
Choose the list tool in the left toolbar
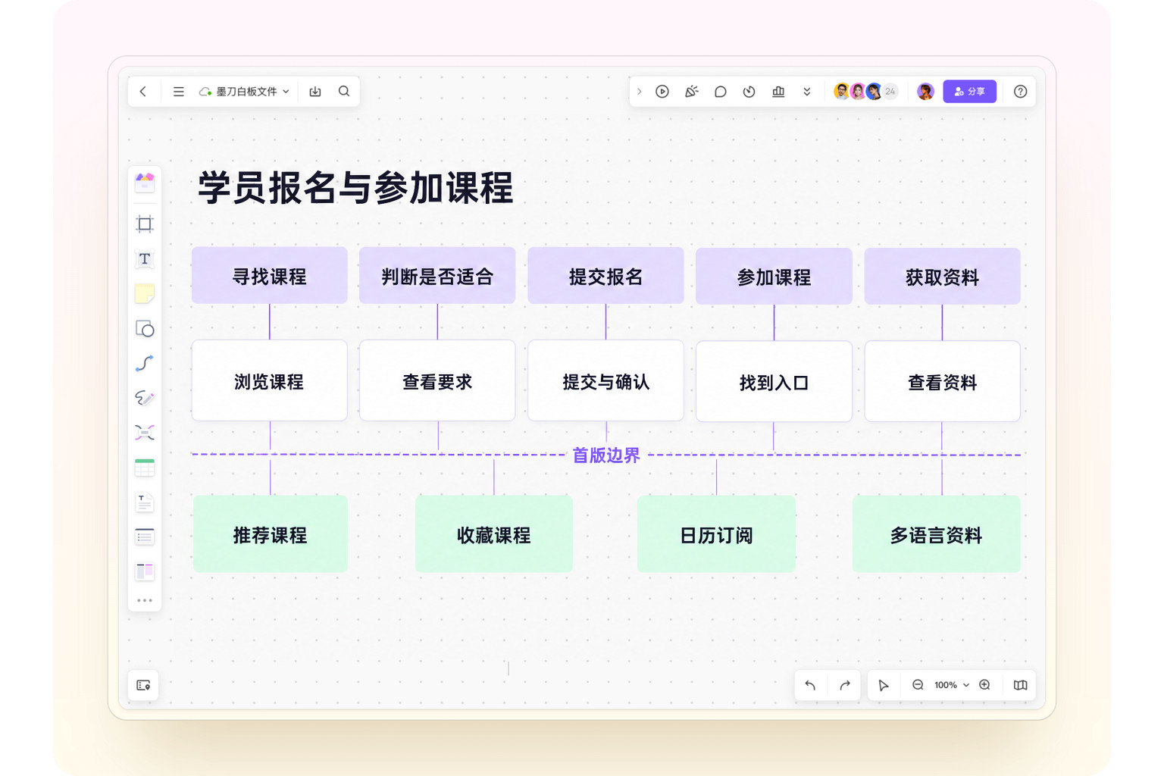click(145, 537)
